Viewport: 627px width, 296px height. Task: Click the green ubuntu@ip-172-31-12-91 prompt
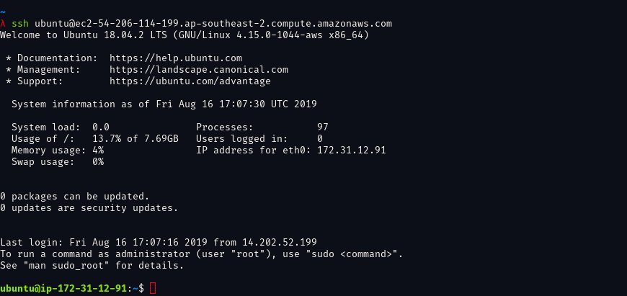[63, 288]
